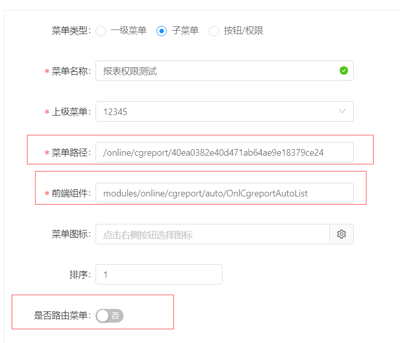
Task: Click the 菜单类型 label
Action: 71,31
